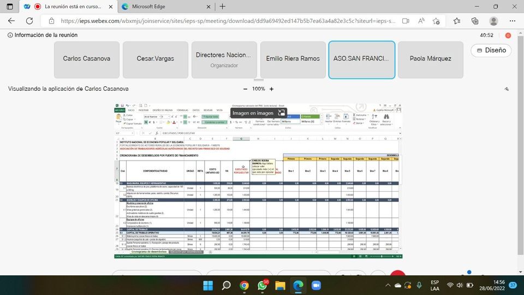Switch to the Microsoft Edge tab

(x=164, y=7)
